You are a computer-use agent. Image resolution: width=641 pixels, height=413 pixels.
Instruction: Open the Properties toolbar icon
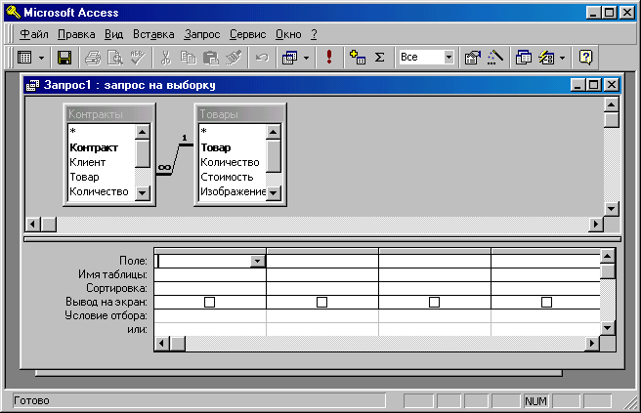[x=473, y=58]
